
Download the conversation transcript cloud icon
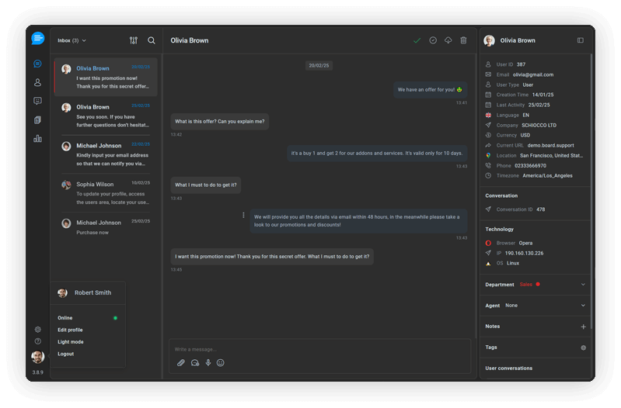pos(448,40)
